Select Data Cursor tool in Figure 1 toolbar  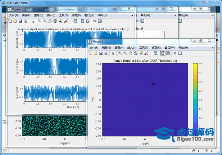pyautogui.click(x=61, y=21)
